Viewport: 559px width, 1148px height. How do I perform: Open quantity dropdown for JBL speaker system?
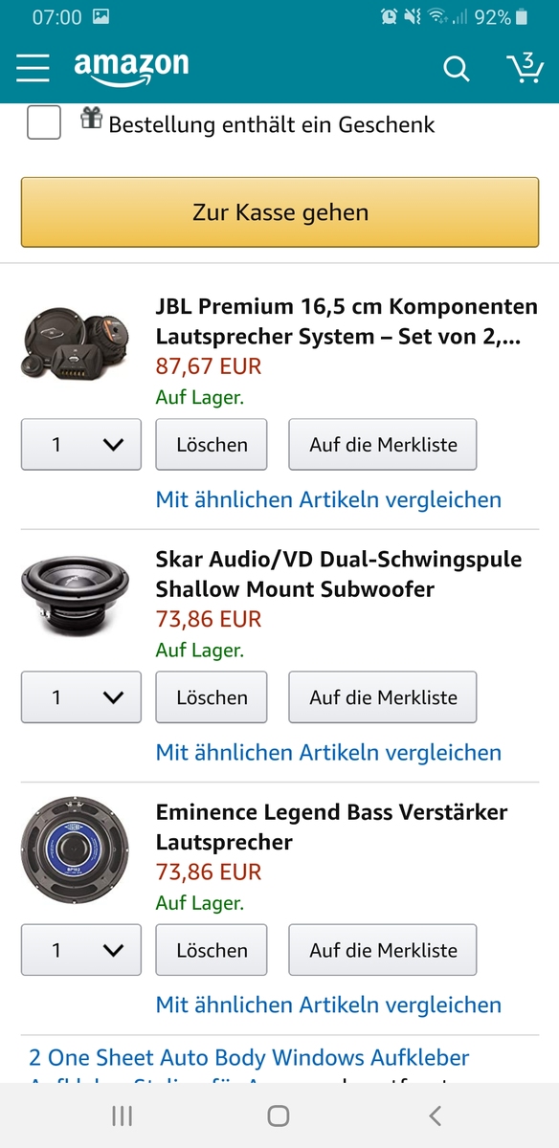[81, 445]
